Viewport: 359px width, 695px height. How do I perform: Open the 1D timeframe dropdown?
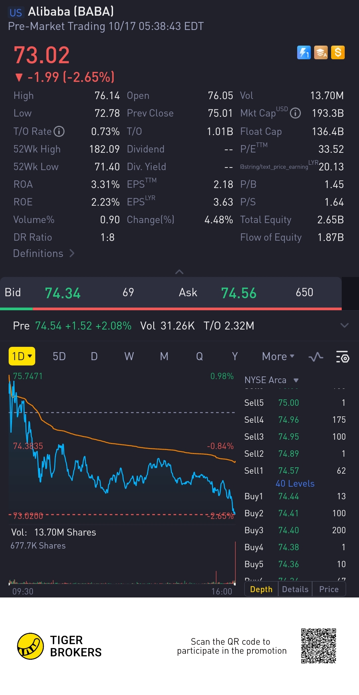pyautogui.click(x=22, y=356)
